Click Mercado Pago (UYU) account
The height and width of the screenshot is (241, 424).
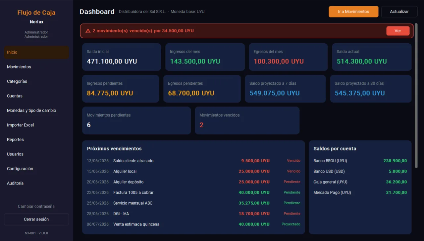click(360, 192)
